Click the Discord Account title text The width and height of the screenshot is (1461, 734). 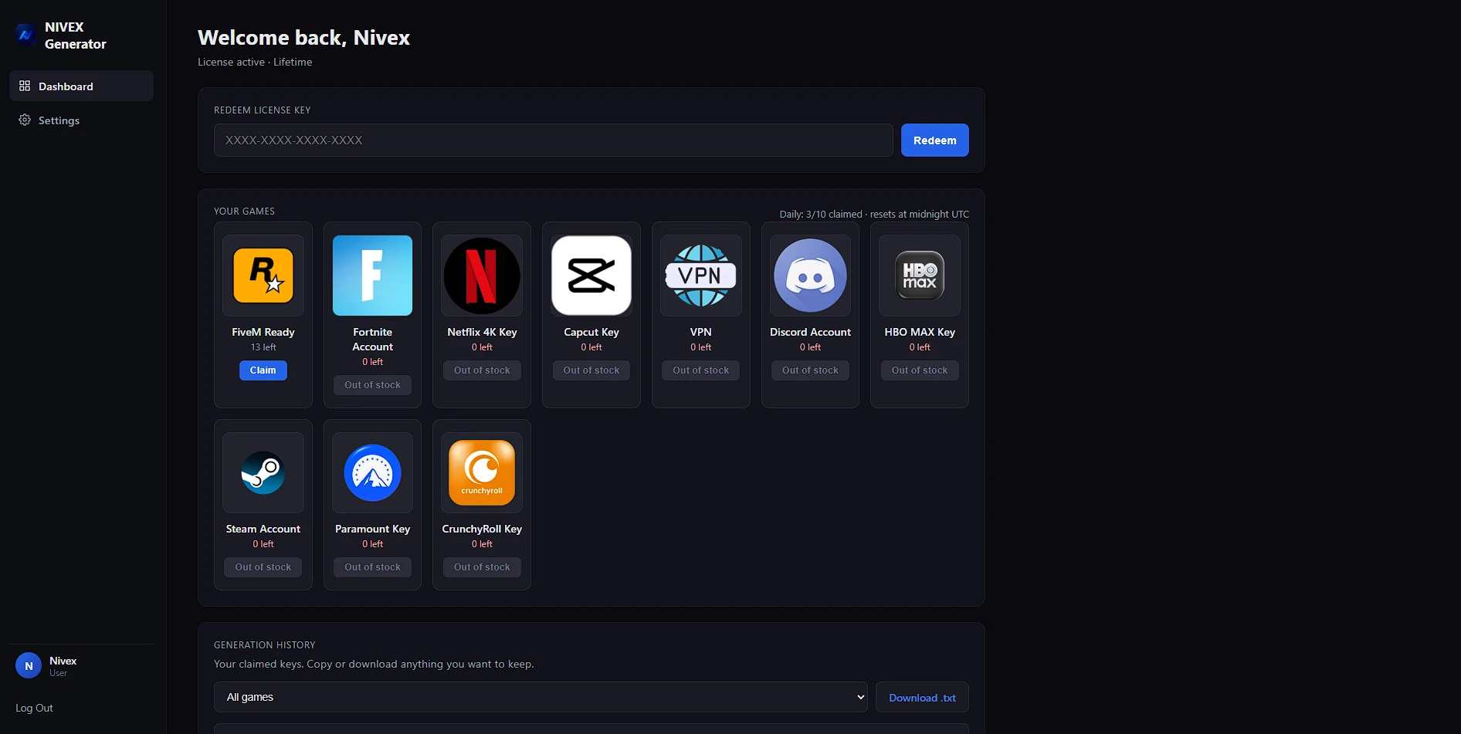click(810, 332)
